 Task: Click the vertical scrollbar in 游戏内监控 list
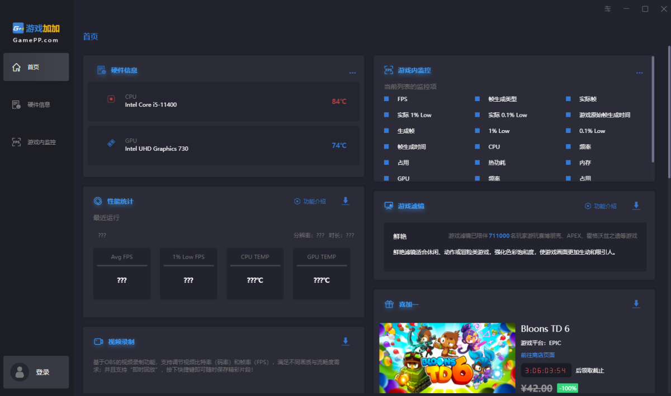point(653,109)
